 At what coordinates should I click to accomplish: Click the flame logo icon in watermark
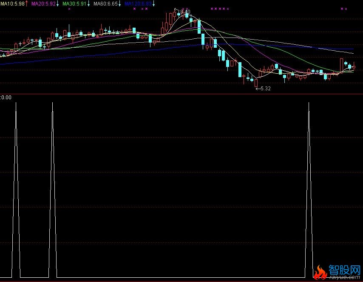[320, 270]
